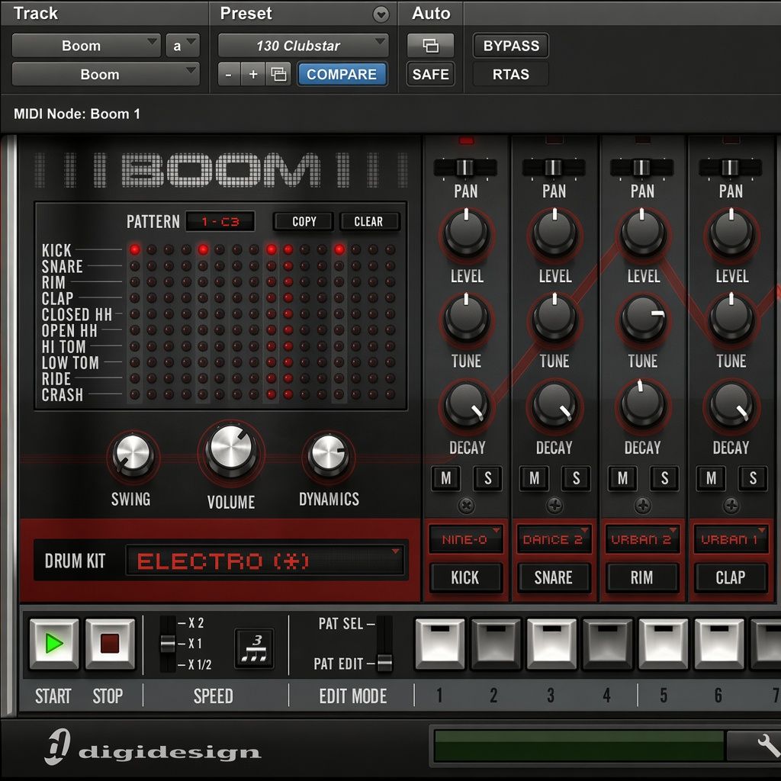781x781 pixels.
Task: Open the 130 Clubstar preset dropdown
Action: 304,46
